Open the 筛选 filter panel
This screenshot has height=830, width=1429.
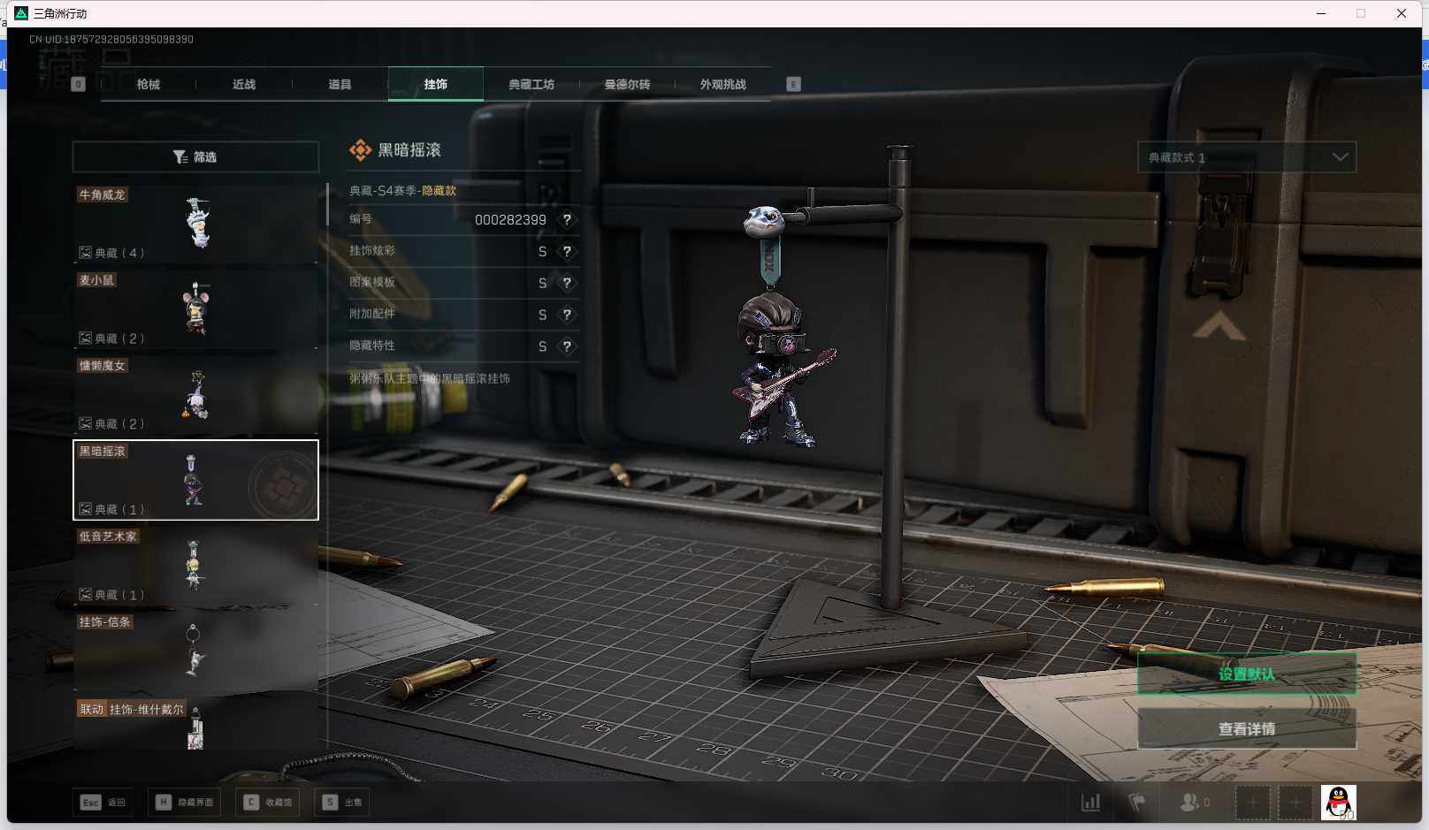195,157
